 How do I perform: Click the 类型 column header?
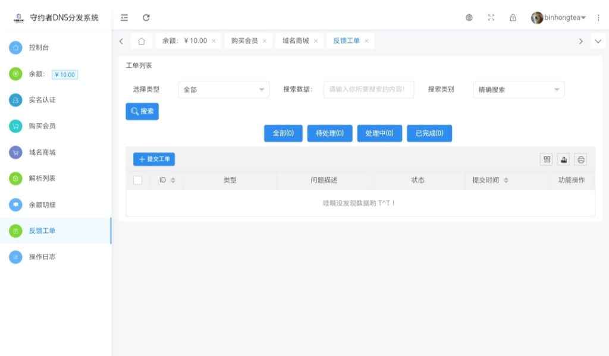click(230, 180)
